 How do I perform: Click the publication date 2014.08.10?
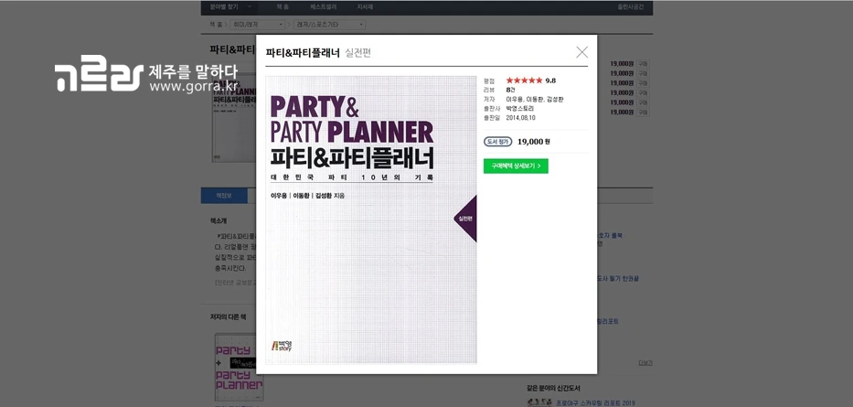520,118
